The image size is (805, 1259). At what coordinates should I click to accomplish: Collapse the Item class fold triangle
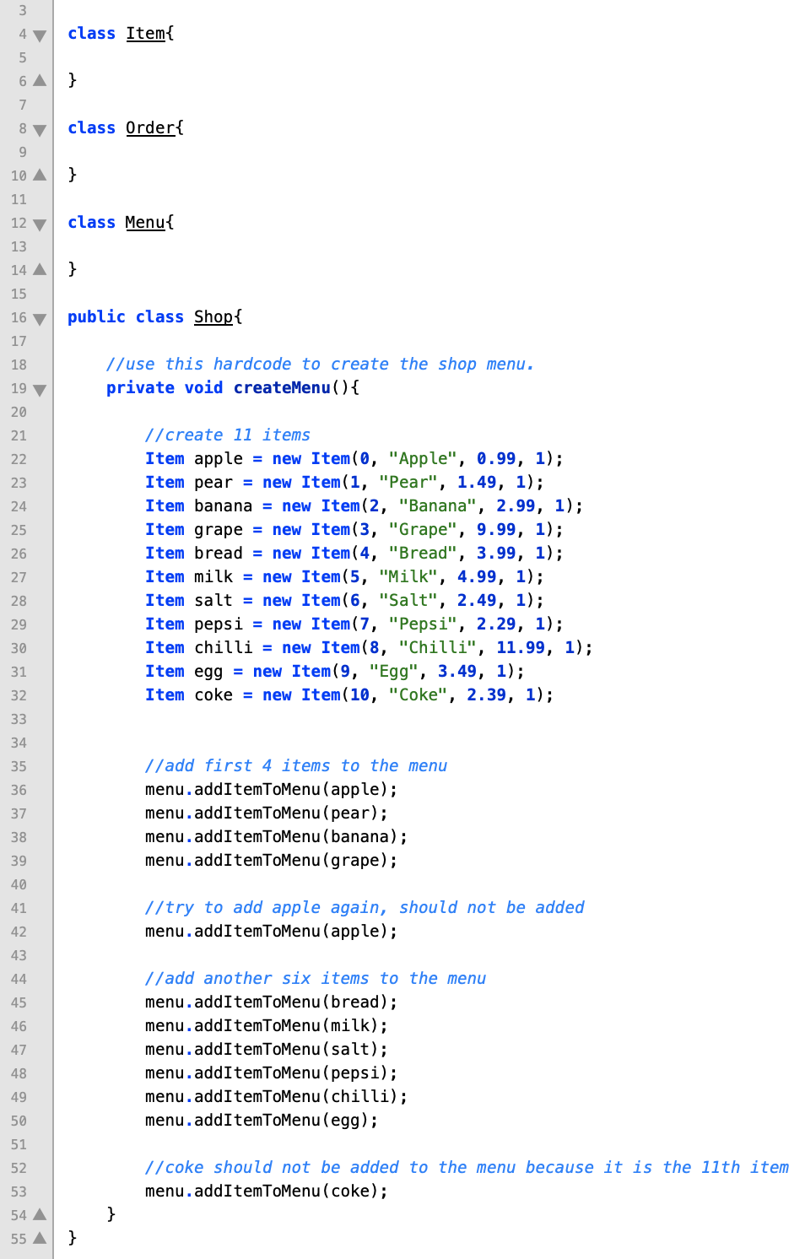[x=39, y=36]
